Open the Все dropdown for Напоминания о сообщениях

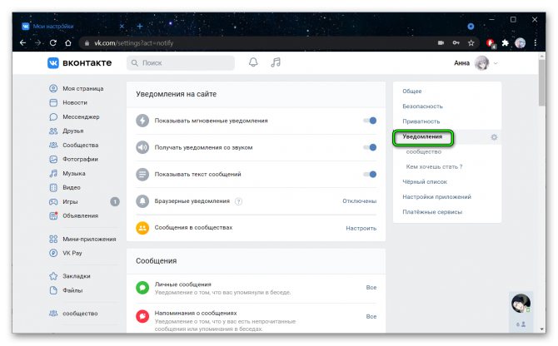click(371, 317)
